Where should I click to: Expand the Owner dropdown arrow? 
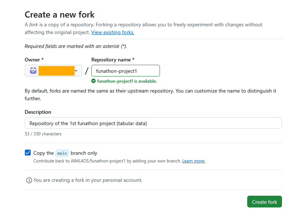pos(76,71)
